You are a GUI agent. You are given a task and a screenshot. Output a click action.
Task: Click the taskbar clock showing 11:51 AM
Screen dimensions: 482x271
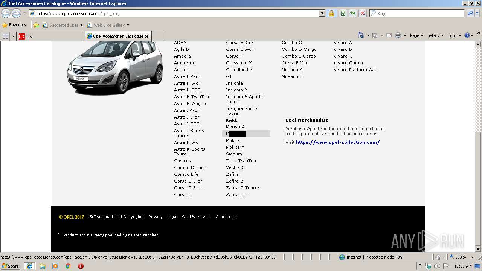click(x=463, y=266)
